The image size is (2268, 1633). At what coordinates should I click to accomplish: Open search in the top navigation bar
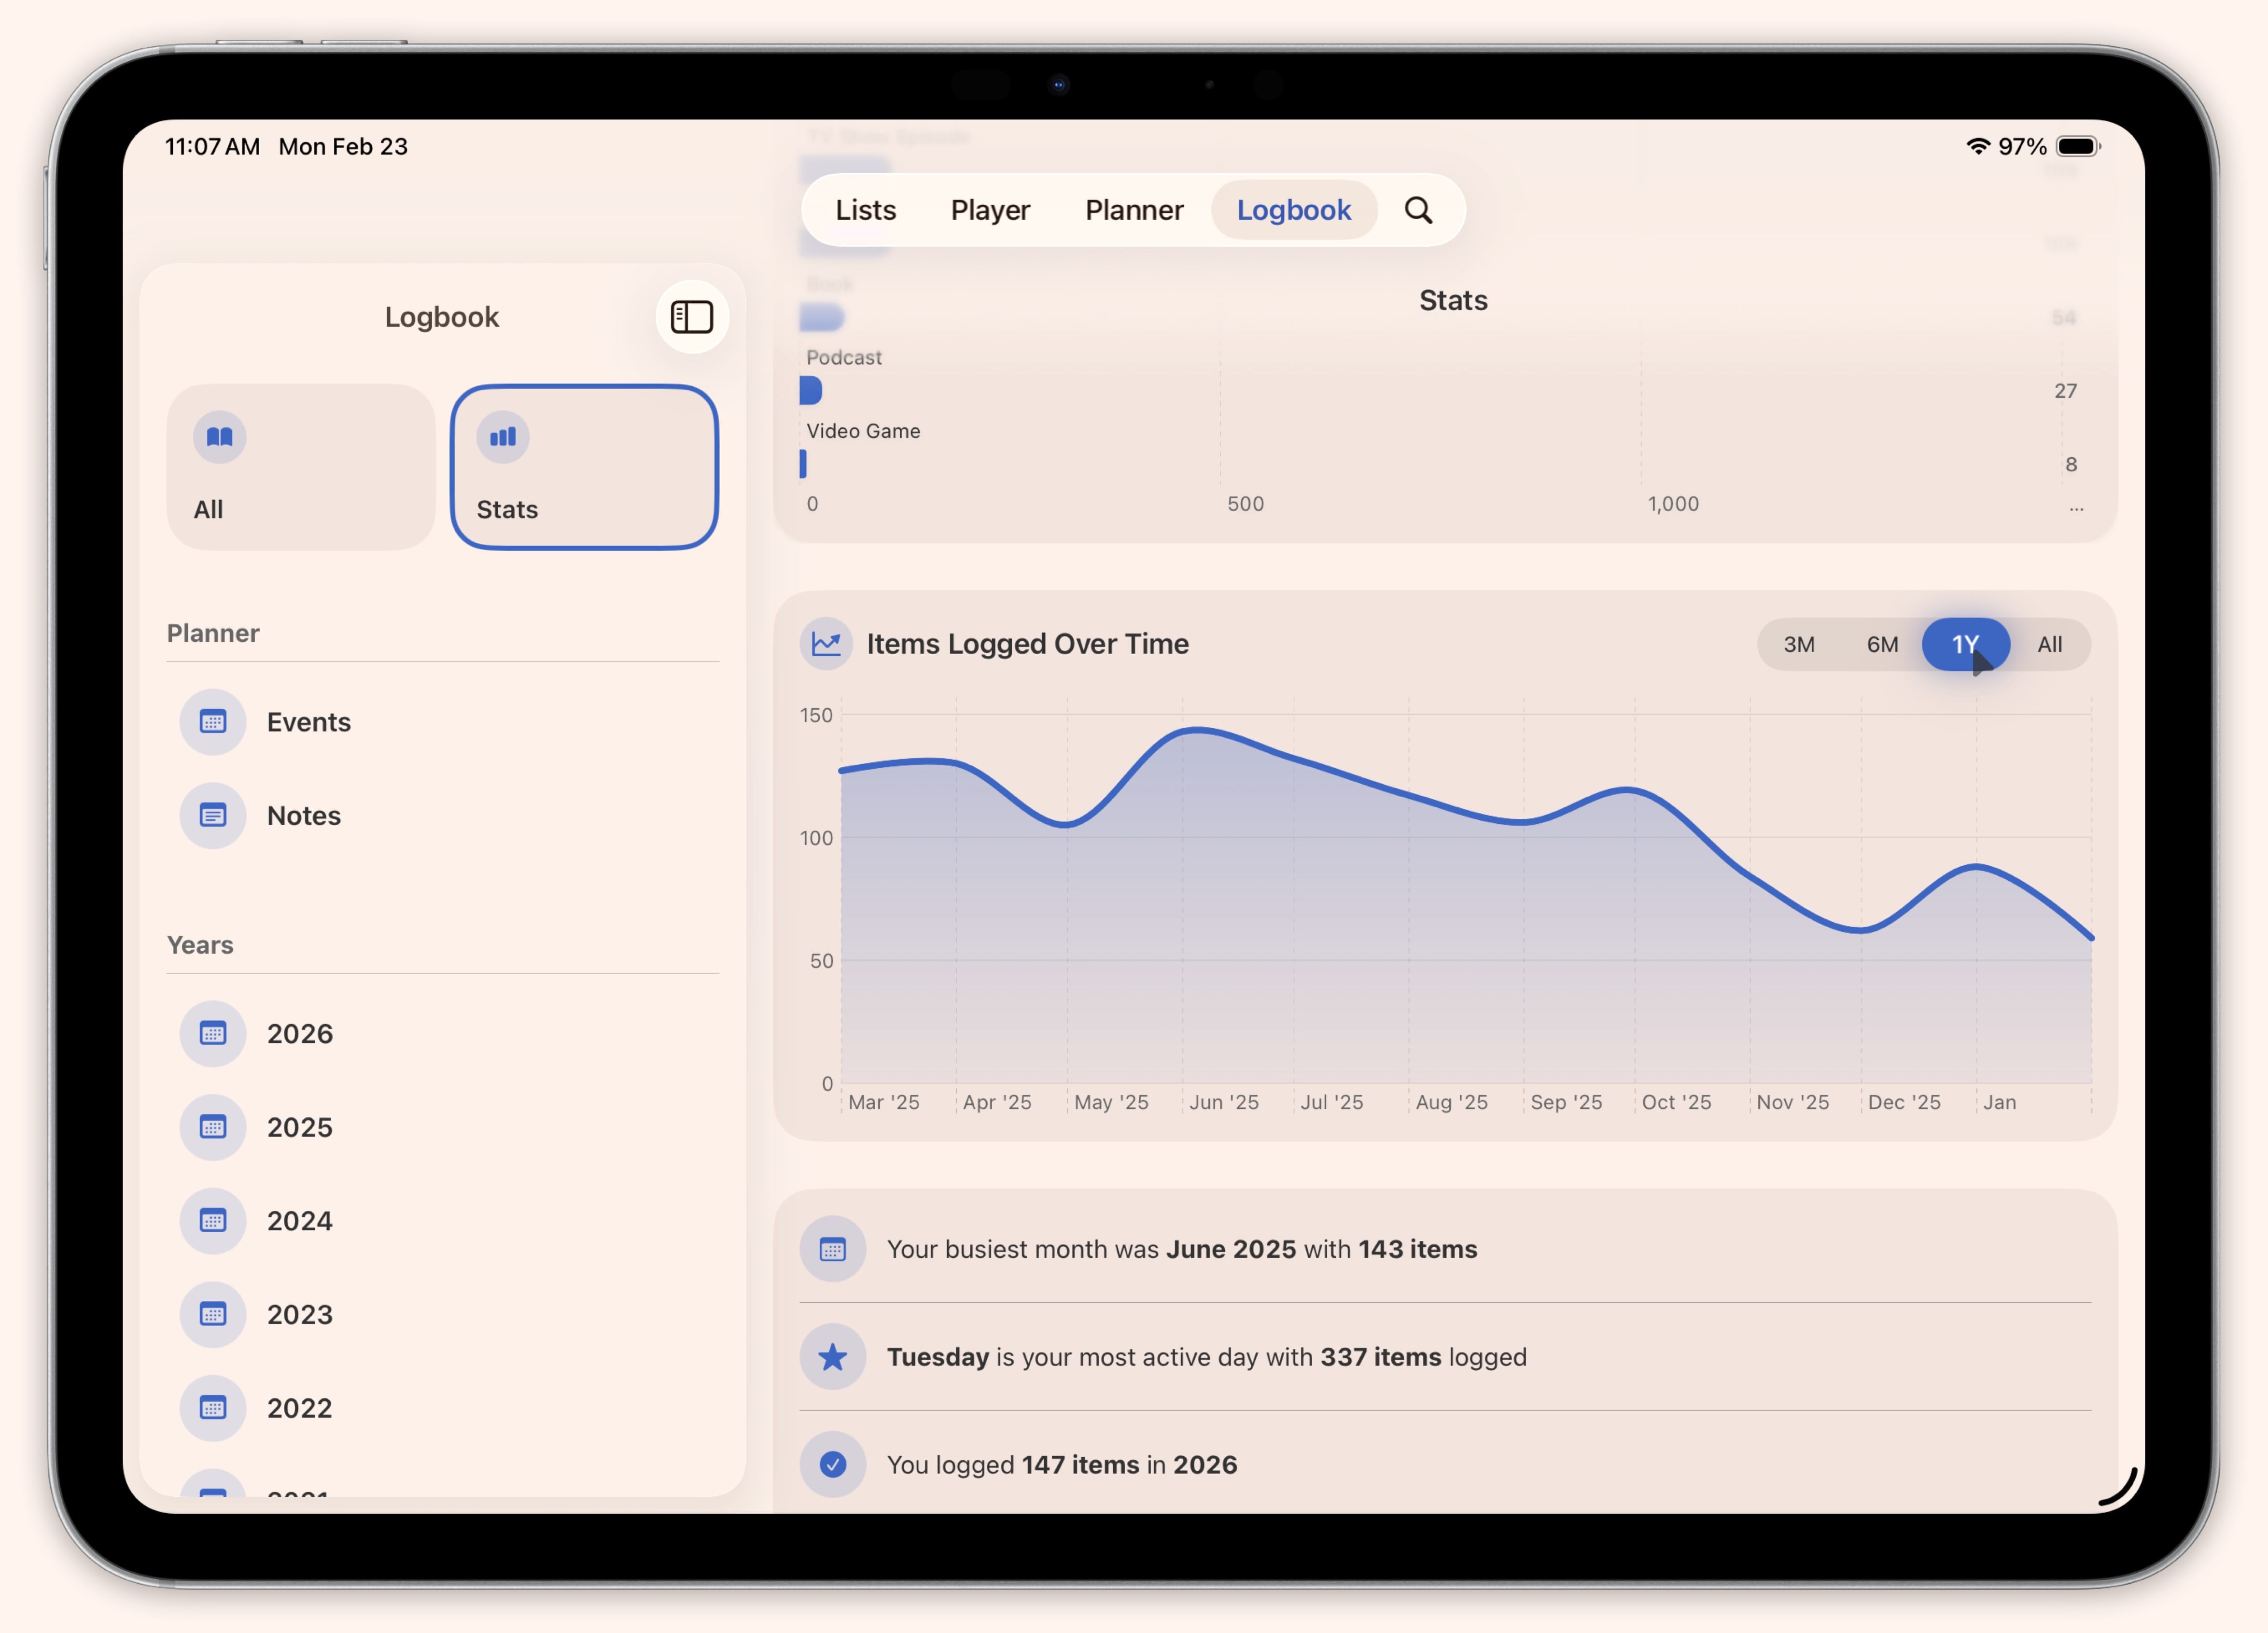point(1419,210)
